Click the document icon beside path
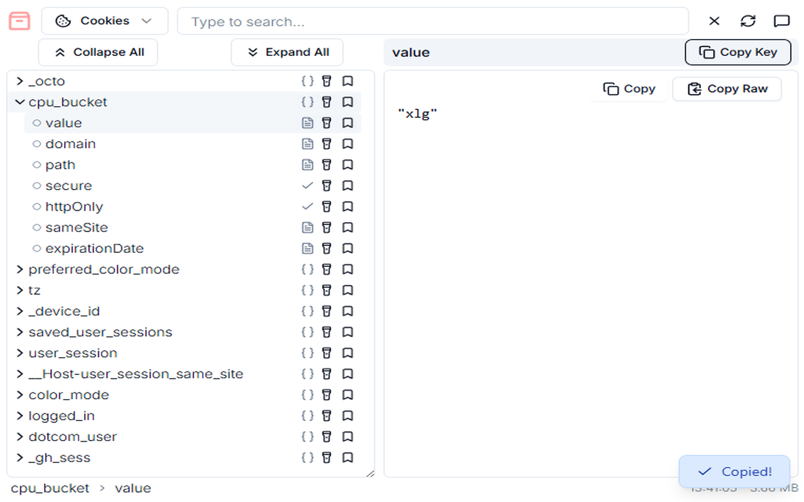Screen dimensions: 804x502 pos(307,164)
